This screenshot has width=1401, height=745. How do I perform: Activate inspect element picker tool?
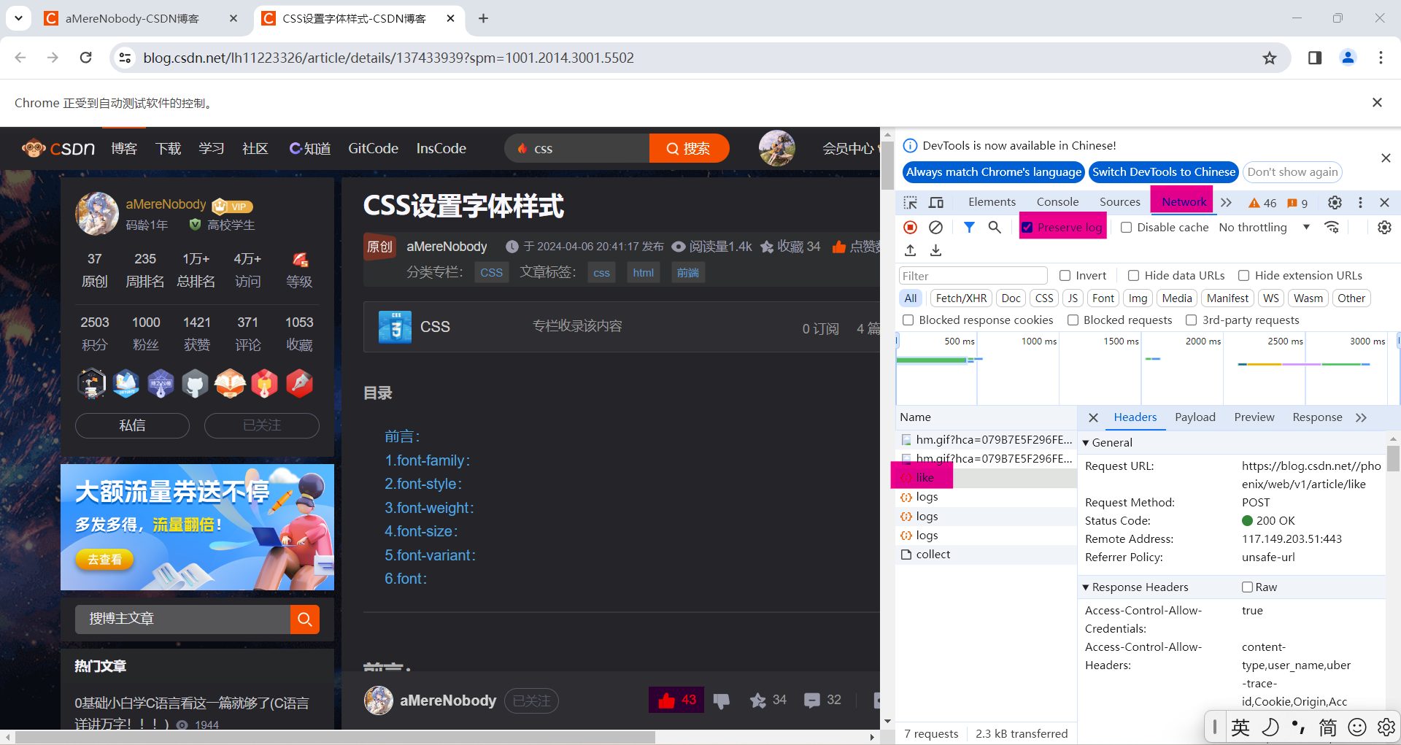coord(910,202)
